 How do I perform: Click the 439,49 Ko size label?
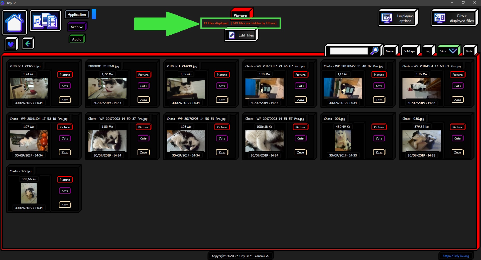click(343, 127)
